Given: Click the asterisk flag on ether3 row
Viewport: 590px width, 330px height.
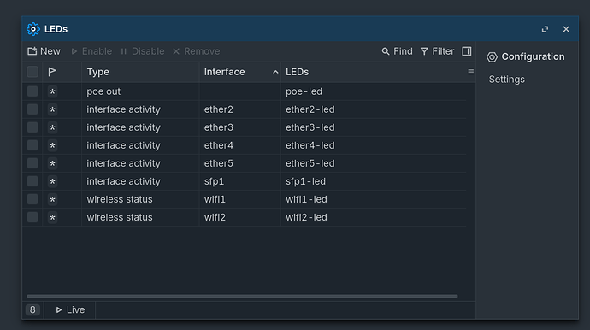Looking at the screenshot, I should click(x=53, y=127).
